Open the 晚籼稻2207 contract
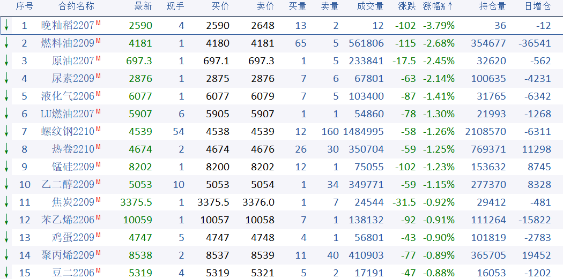 [68, 26]
